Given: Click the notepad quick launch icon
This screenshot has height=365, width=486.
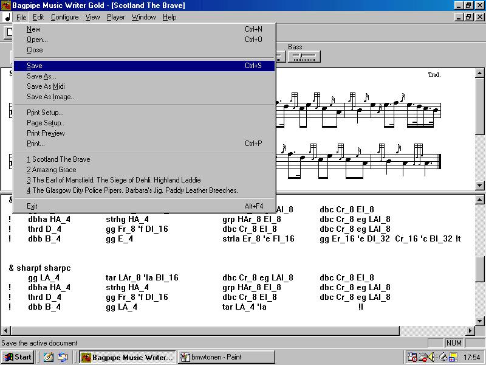Looking at the screenshot, I should [49, 357].
